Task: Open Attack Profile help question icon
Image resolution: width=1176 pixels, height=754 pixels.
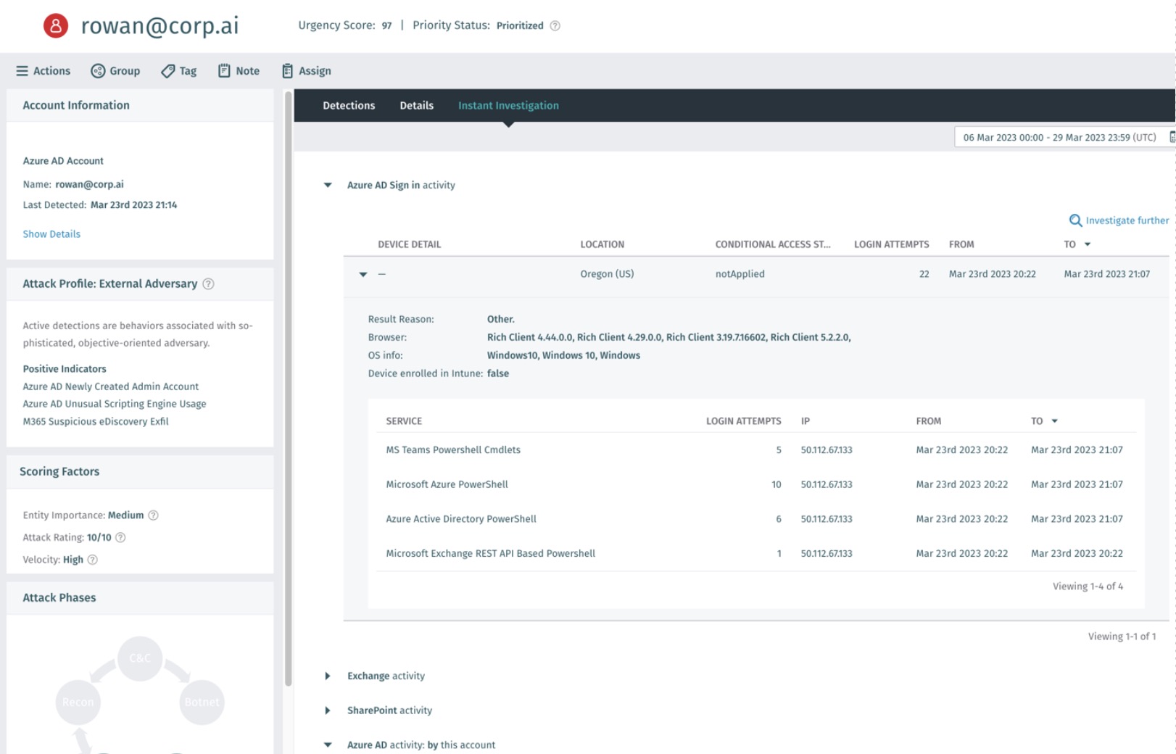Action: tap(208, 284)
